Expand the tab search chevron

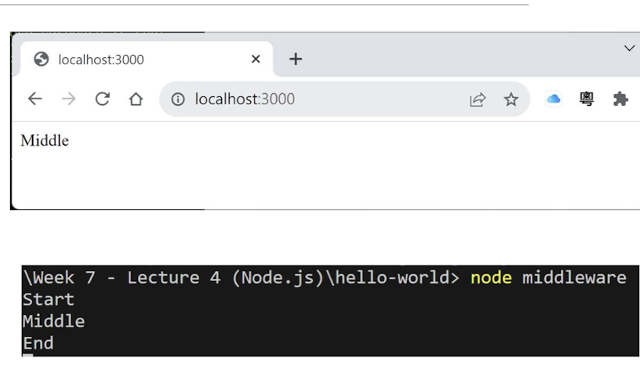(x=629, y=48)
